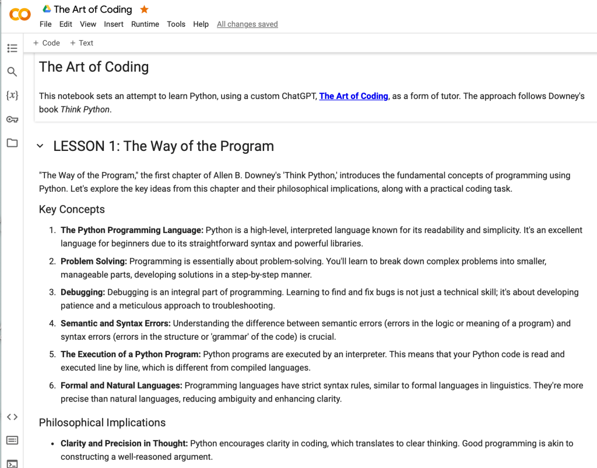Open the File menu
Viewport: 597px width, 468px height.
45,24
